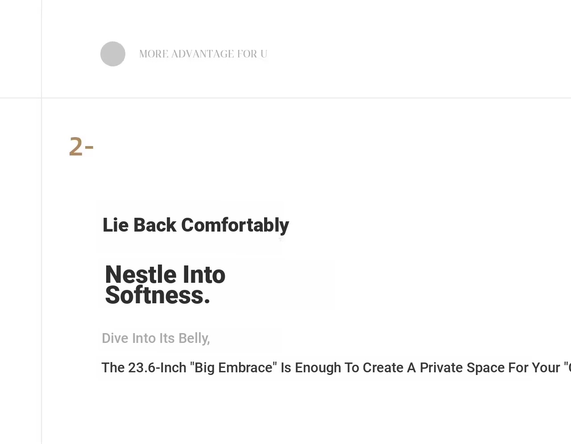Click the gray "Dive Into Its Belly," subtitle
The image size is (571, 444).
click(156, 338)
